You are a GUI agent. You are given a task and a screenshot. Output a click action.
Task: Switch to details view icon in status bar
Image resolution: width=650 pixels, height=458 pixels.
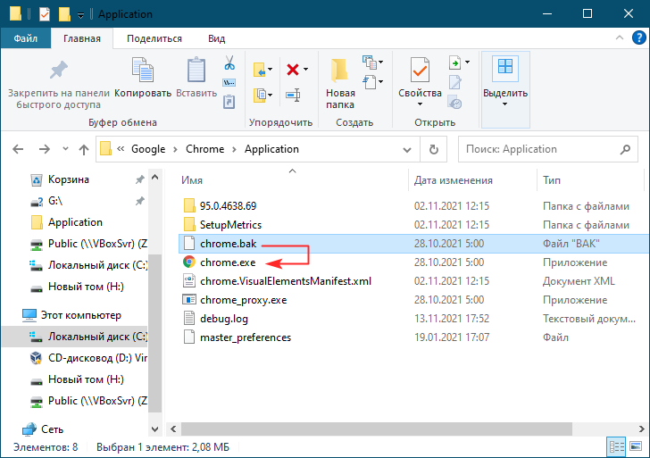pyautogui.click(x=616, y=446)
